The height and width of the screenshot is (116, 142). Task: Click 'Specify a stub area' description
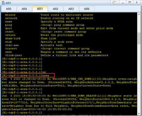(57, 42)
